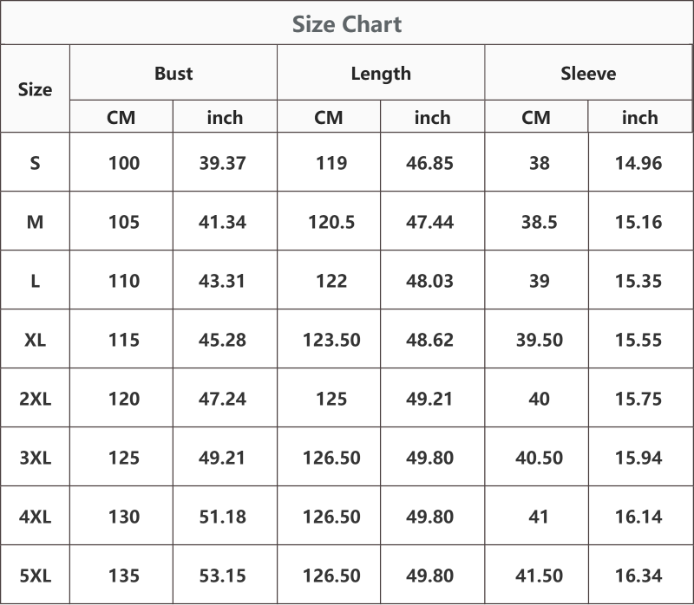Select bust inch value 47.24
This screenshot has width=694, height=605.
[x=222, y=399]
